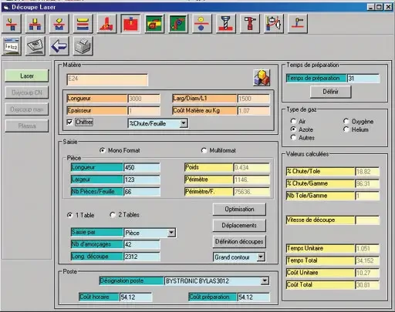This screenshot has height=312, width=395.
Task: Click the blue back arrow icon
Action: pyautogui.click(x=59, y=46)
